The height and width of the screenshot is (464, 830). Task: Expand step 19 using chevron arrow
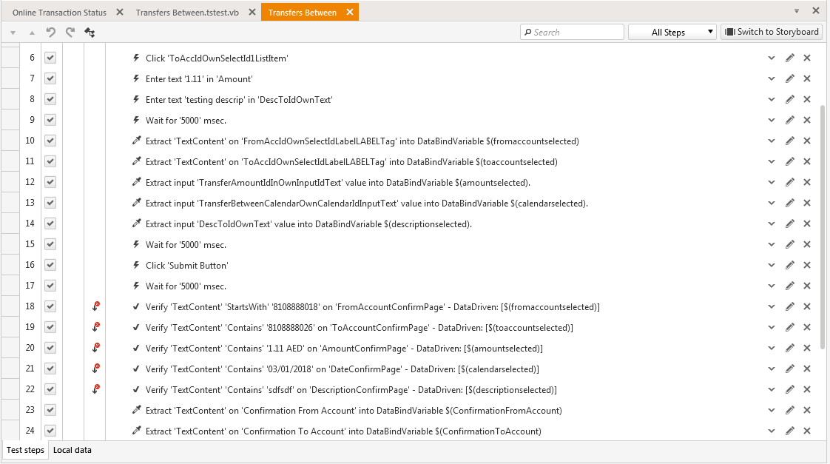(x=772, y=327)
